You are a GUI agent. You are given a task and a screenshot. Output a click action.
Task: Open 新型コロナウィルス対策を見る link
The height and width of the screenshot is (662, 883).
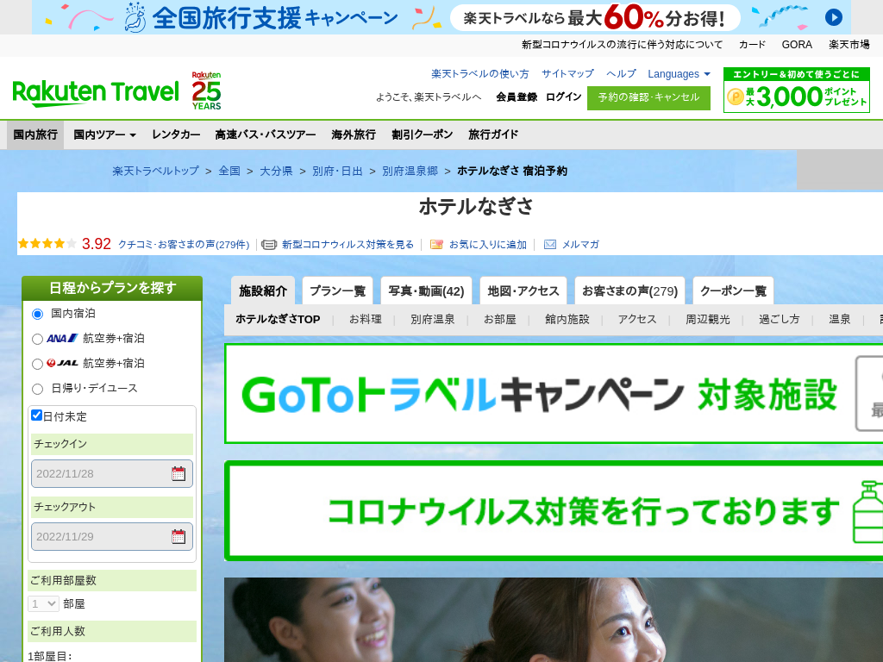coord(348,244)
